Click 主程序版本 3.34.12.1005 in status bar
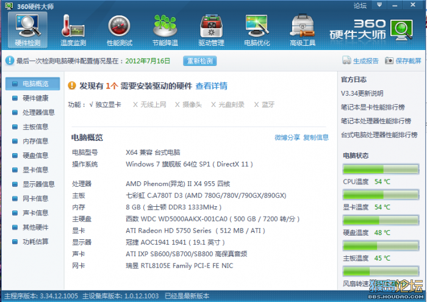 pos(41,296)
